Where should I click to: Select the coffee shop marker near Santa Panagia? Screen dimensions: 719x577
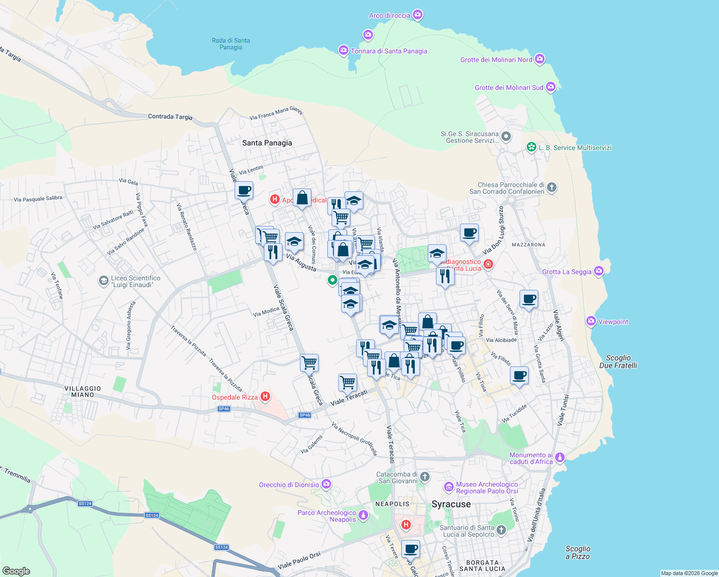pos(244,190)
